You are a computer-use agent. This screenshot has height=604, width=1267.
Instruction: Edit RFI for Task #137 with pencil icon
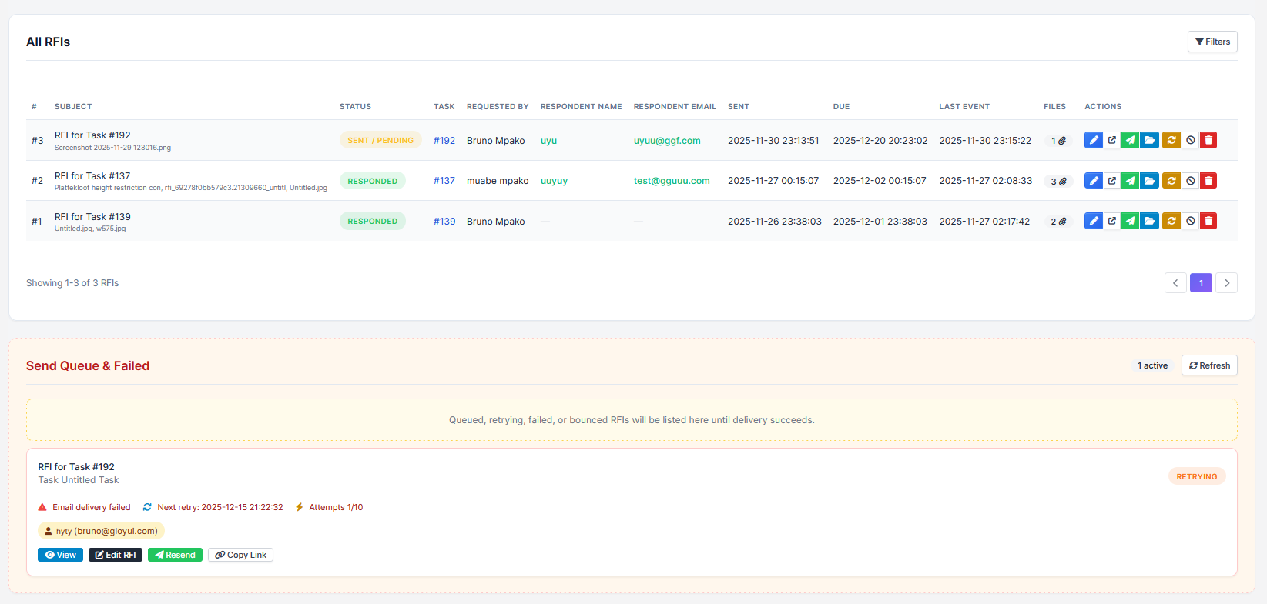pyautogui.click(x=1093, y=181)
